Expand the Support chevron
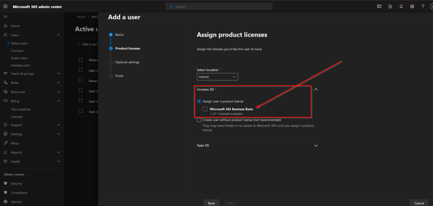Screen dimensions: 433x206 pyautogui.click(x=58, y=125)
